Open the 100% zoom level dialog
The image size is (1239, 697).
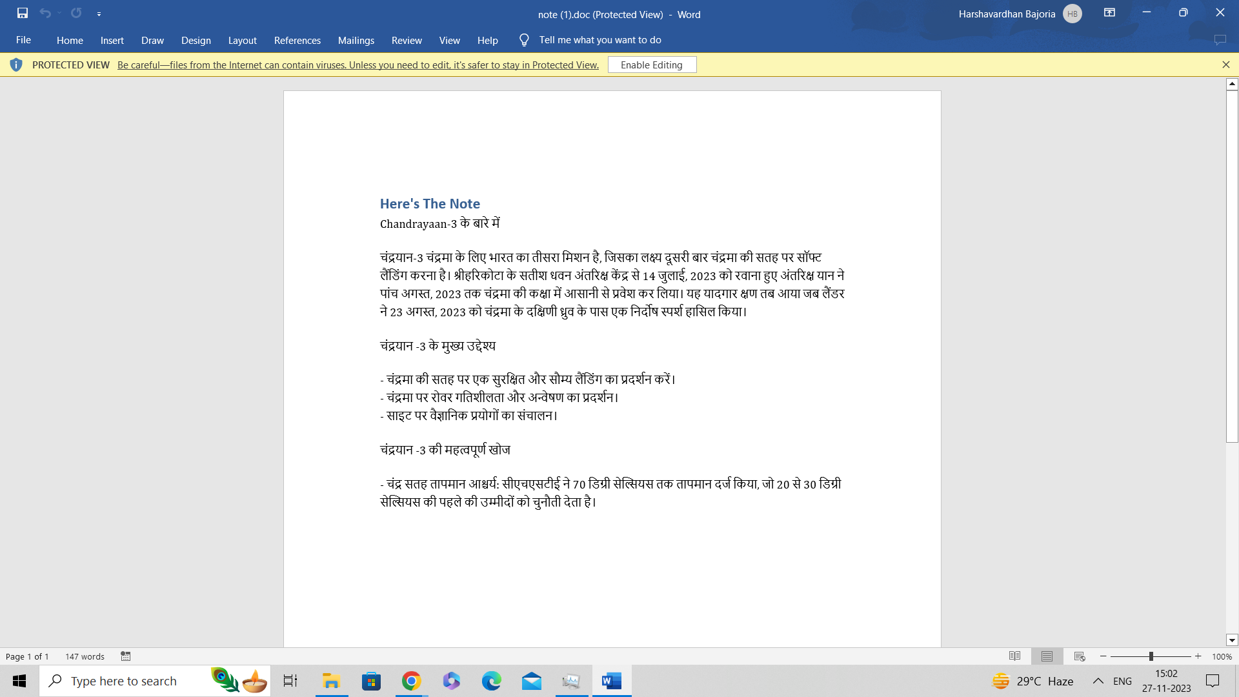coord(1222,656)
